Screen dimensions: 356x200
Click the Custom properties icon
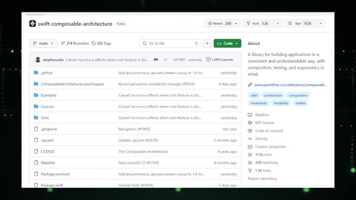click(250, 147)
